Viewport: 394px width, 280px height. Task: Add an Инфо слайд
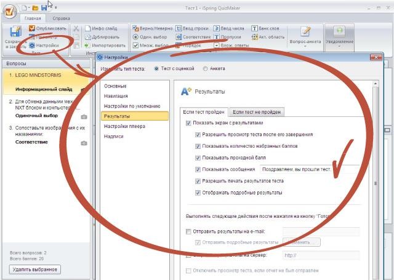click(101, 28)
